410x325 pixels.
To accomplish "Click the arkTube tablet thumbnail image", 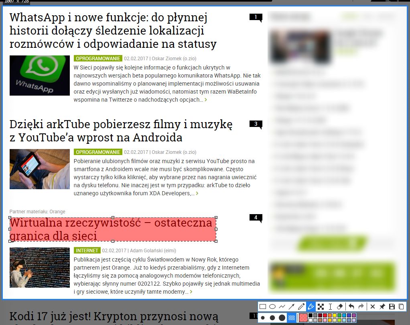I will 40,169.
